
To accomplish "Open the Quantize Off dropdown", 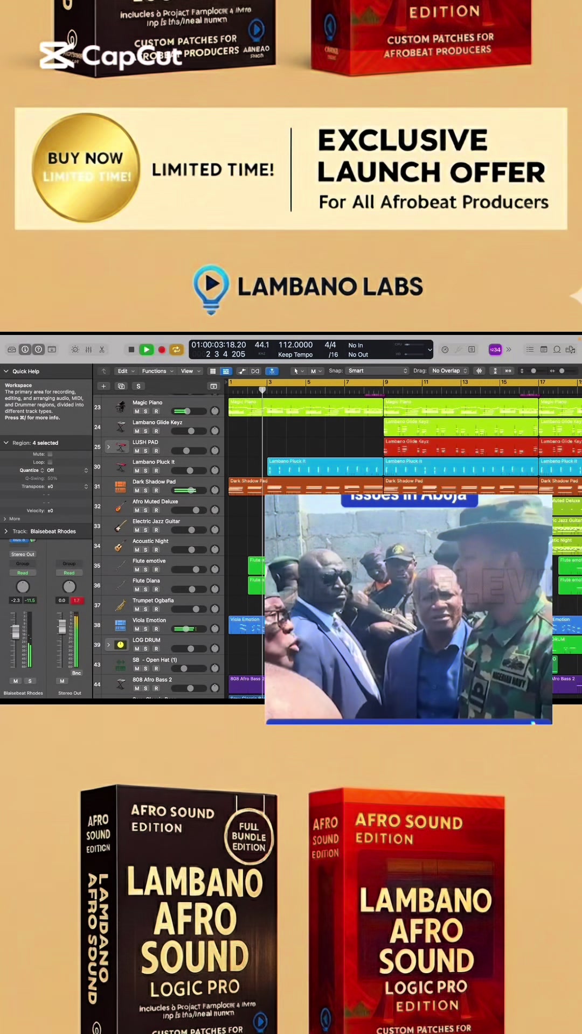I will pyautogui.click(x=67, y=470).
